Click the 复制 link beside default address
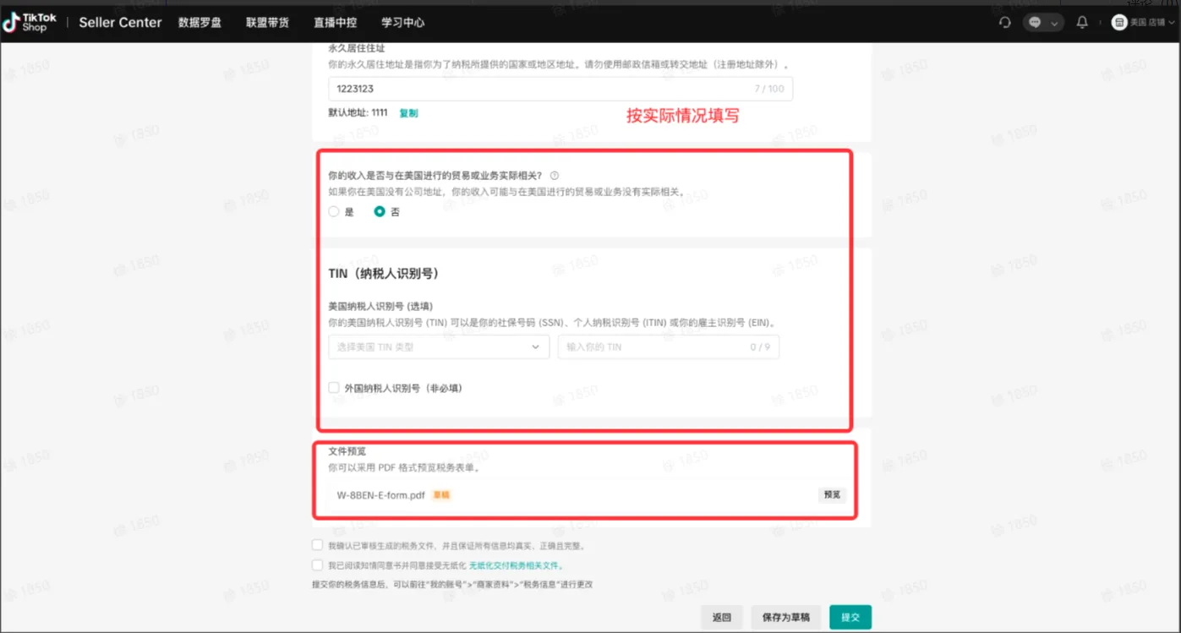Screen dimensions: 1181x633 pyautogui.click(x=408, y=113)
